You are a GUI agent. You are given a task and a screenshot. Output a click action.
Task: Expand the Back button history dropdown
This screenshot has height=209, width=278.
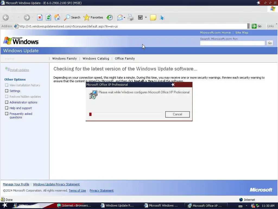19,17
